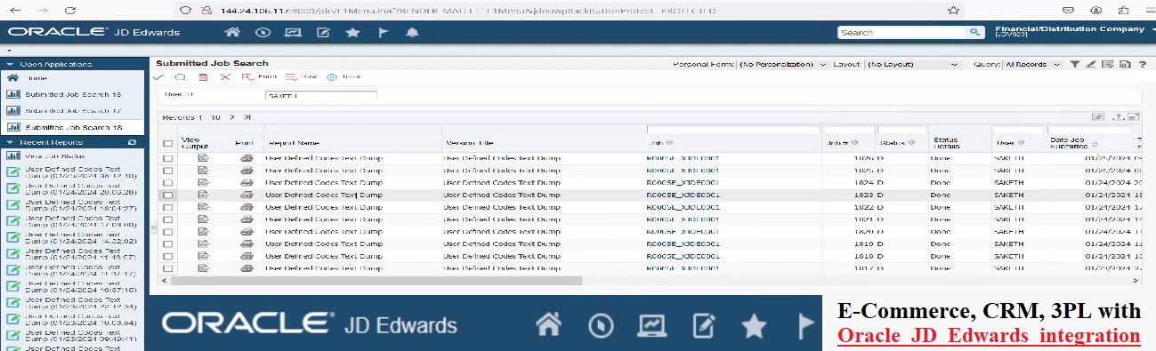
Task: Go to last page of records
Action: 247,116
